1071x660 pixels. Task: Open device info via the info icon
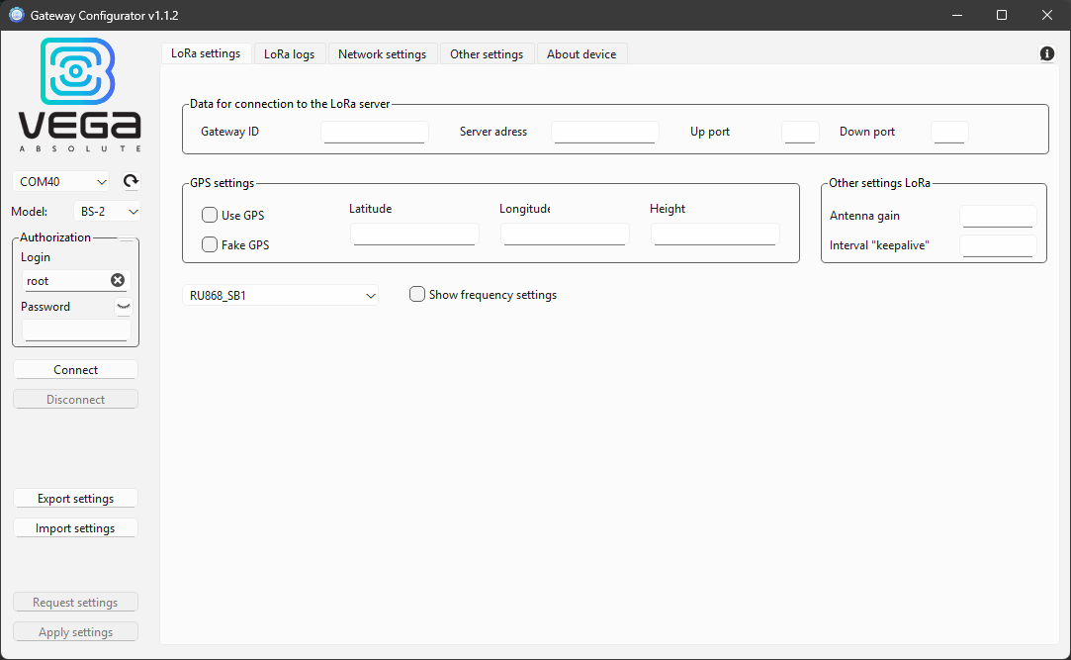coord(1046,53)
